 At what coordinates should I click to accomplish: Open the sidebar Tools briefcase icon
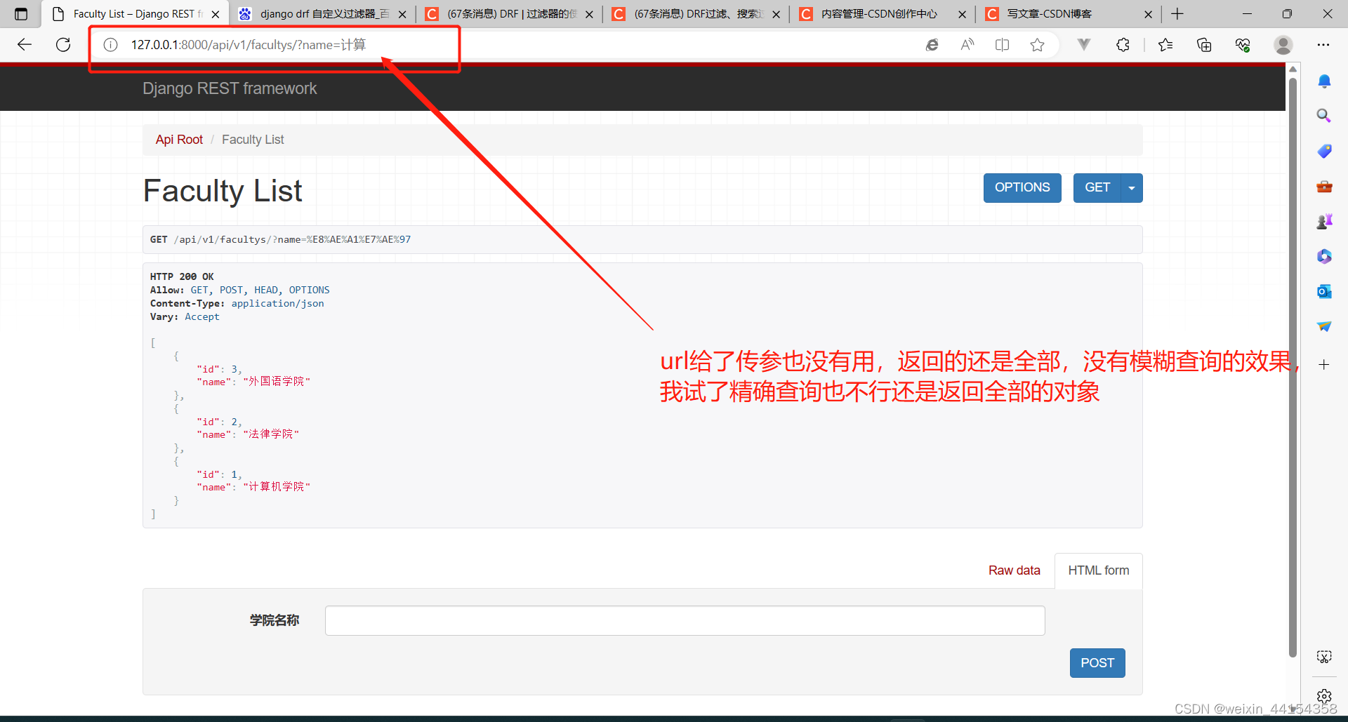[x=1324, y=187]
